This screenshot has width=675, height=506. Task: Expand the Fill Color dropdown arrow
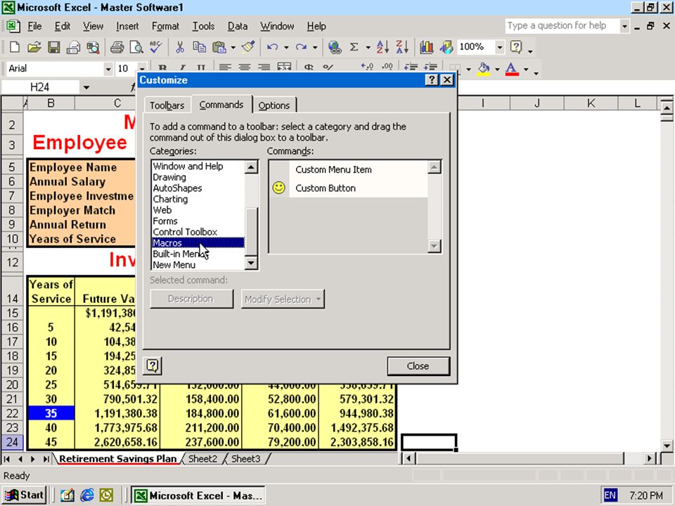tap(497, 69)
